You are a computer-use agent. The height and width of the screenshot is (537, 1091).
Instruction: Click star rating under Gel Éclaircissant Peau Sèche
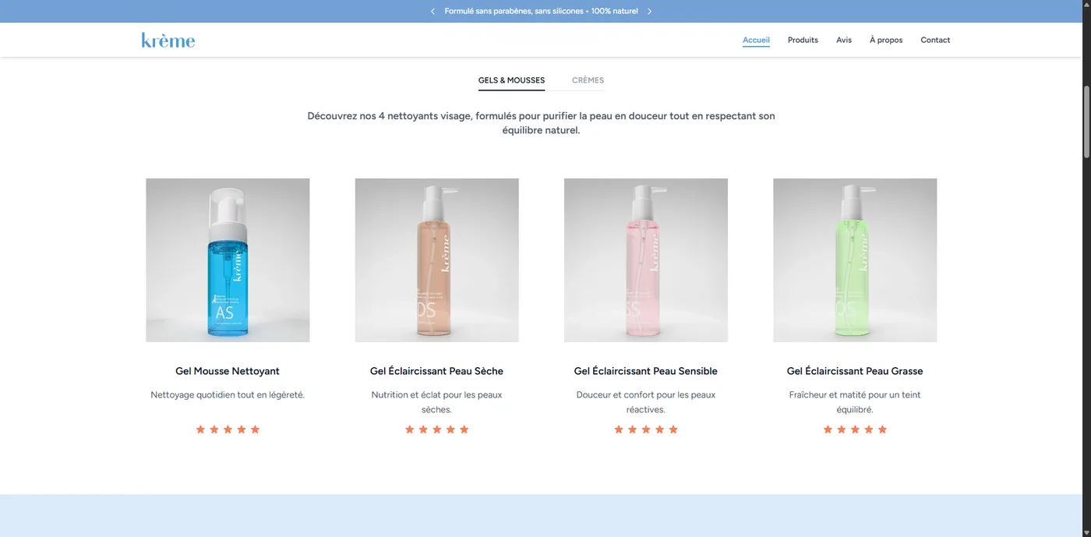pos(436,429)
